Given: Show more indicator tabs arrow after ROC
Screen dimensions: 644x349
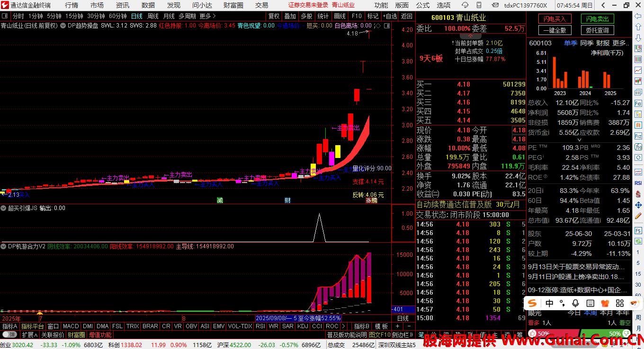Looking at the screenshot, I should click(x=343, y=326).
